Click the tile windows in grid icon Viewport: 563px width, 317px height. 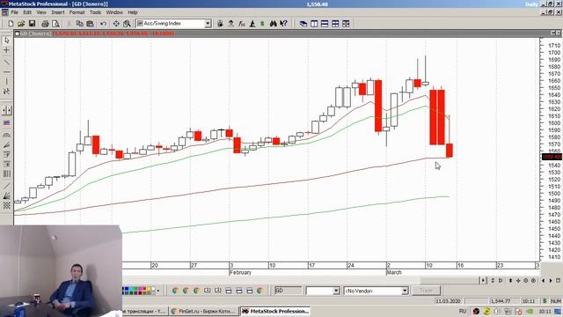point(335,24)
